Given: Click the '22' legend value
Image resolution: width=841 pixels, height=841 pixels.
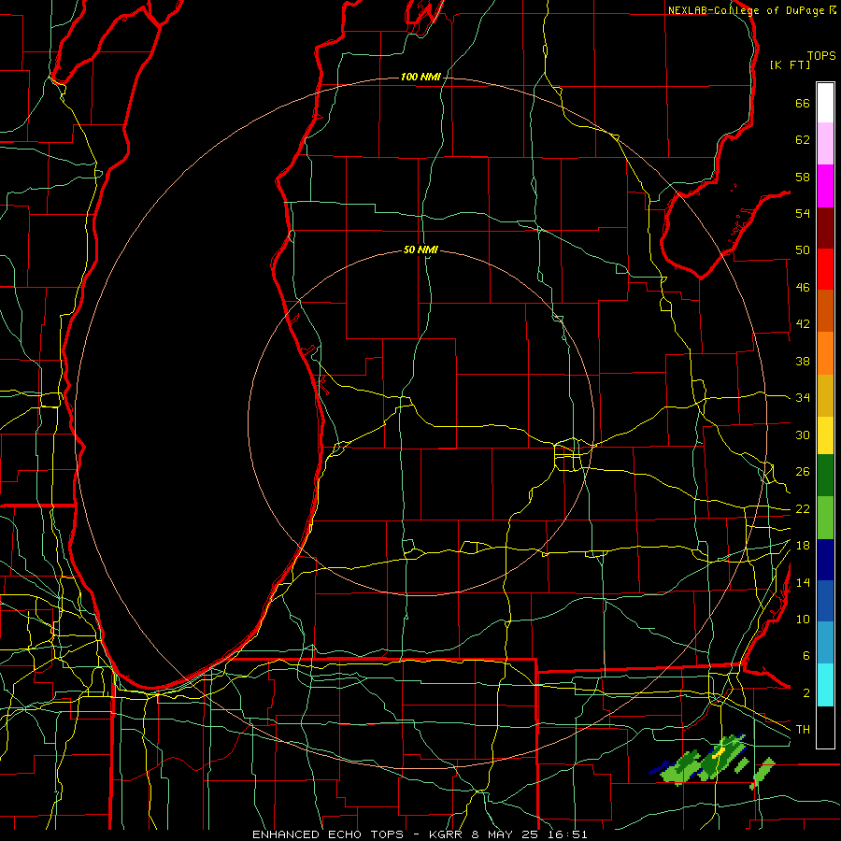Looking at the screenshot, I should tap(803, 509).
